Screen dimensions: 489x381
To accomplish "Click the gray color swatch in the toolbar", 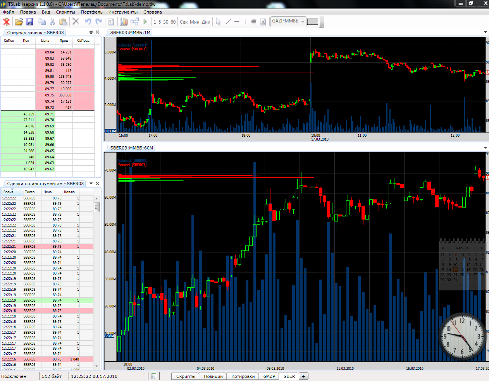I will point(312,22).
